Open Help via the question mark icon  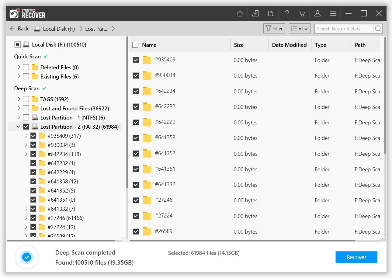click(287, 13)
